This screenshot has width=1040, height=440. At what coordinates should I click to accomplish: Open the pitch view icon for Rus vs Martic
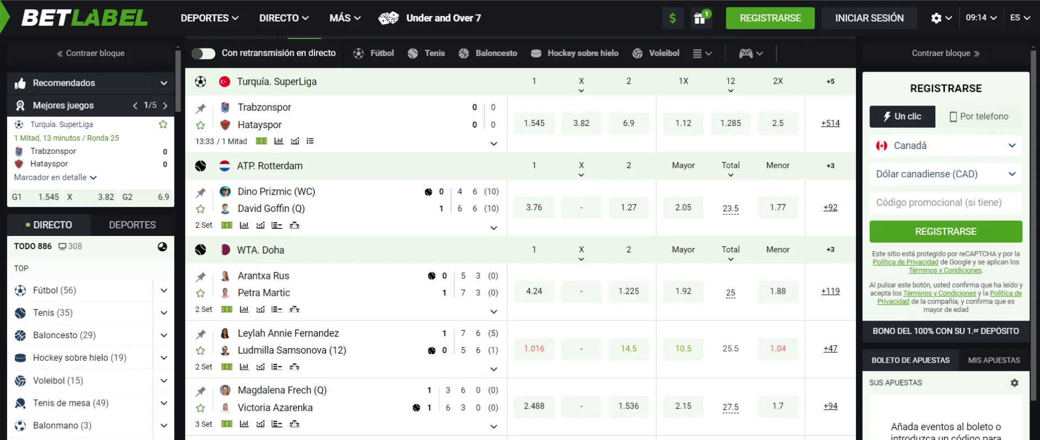[227, 310]
